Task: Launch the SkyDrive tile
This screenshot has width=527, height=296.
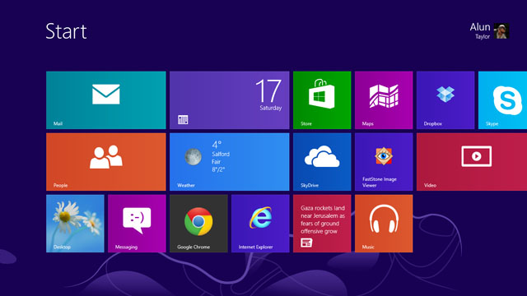Action: pyautogui.click(x=322, y=162)
